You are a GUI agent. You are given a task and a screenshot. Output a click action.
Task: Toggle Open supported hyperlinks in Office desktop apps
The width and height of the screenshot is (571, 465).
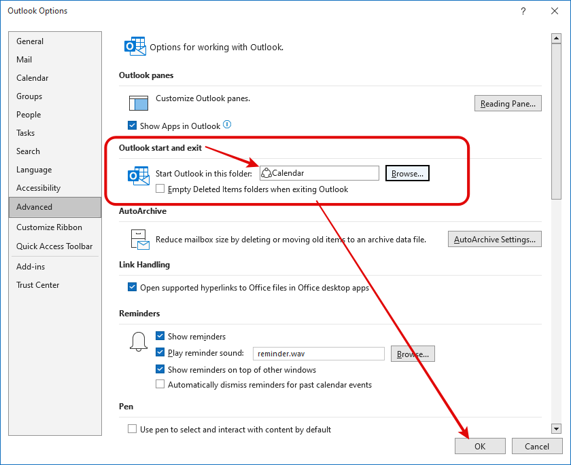[132, 287]
